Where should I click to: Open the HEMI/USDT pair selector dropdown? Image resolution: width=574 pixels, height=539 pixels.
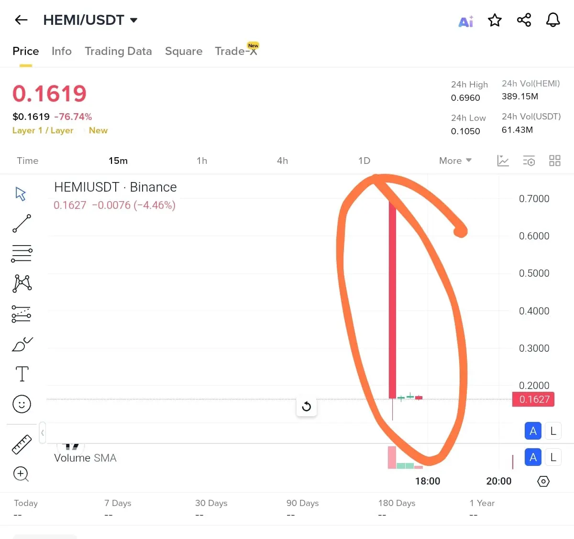pos(91,20)
